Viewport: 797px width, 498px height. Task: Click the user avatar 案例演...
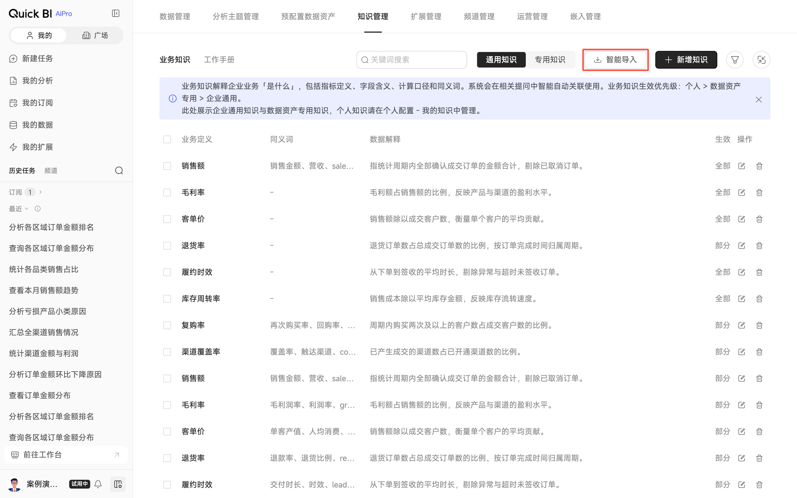tap(14, 484)
